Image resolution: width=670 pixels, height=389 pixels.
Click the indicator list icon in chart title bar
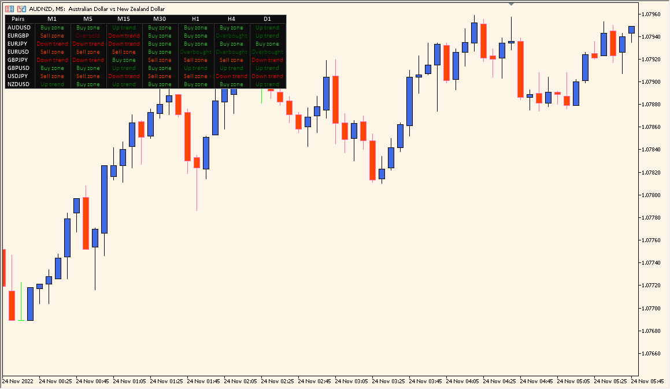click(x=9, y=9)
